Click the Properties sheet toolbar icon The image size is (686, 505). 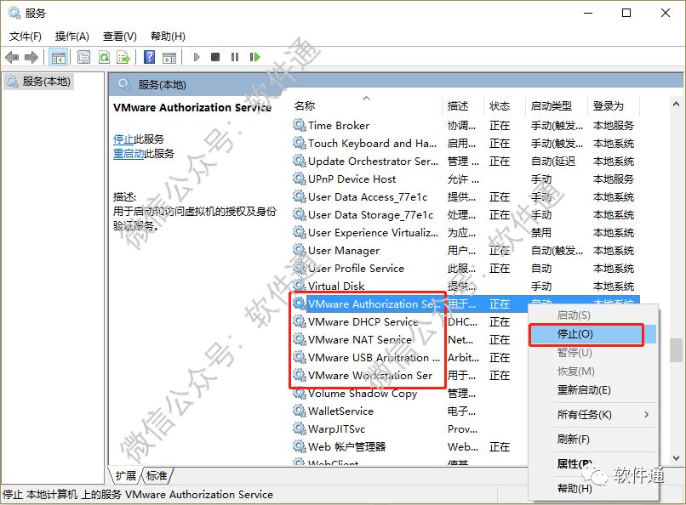click(x=83, y=57)
